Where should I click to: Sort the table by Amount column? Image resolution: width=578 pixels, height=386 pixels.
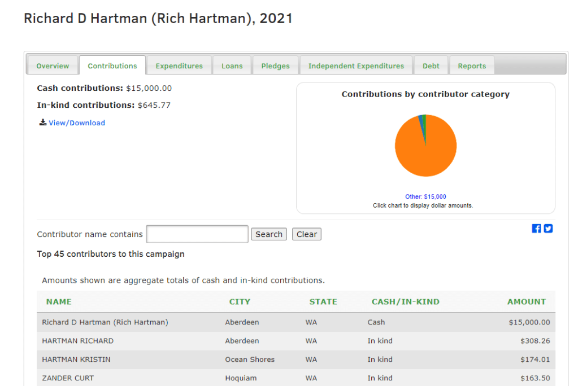click(x=526, y=302)
